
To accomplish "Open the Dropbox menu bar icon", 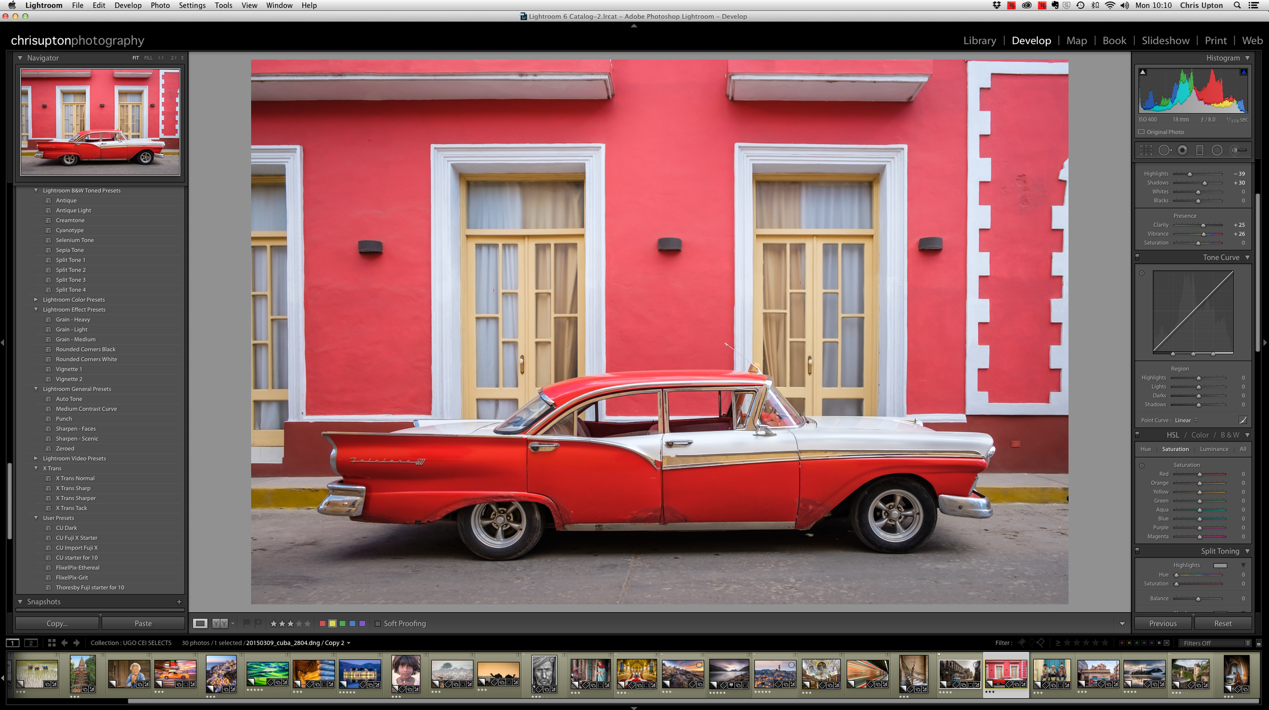I will click(996, 6).
